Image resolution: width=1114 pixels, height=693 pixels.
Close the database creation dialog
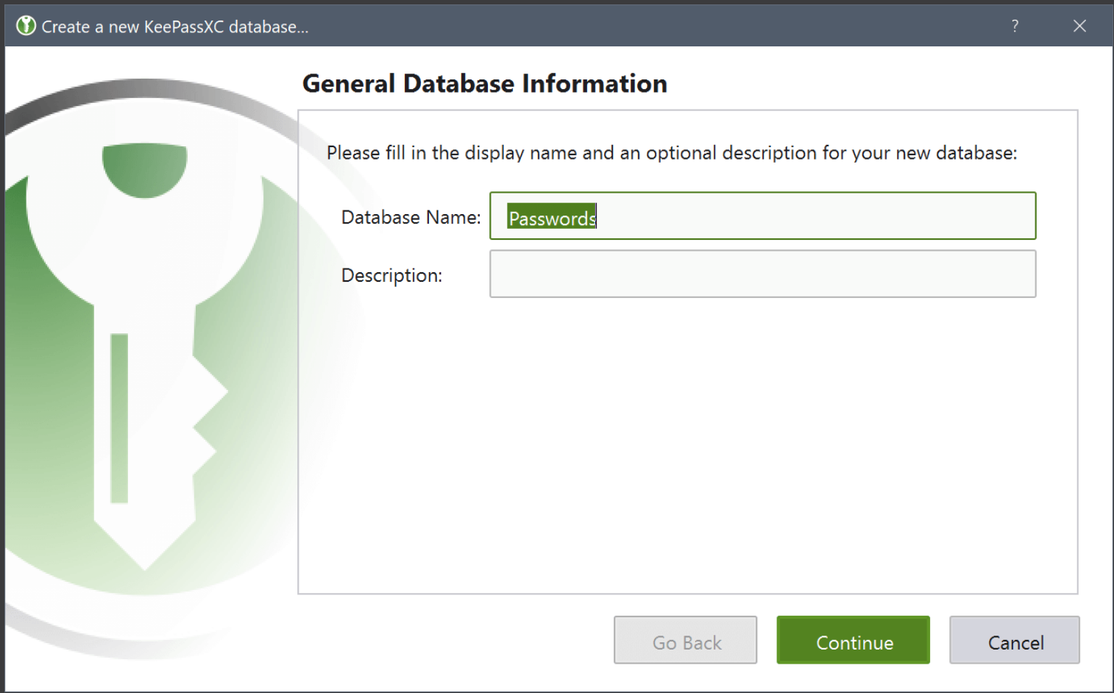(x=1079, y=26)
